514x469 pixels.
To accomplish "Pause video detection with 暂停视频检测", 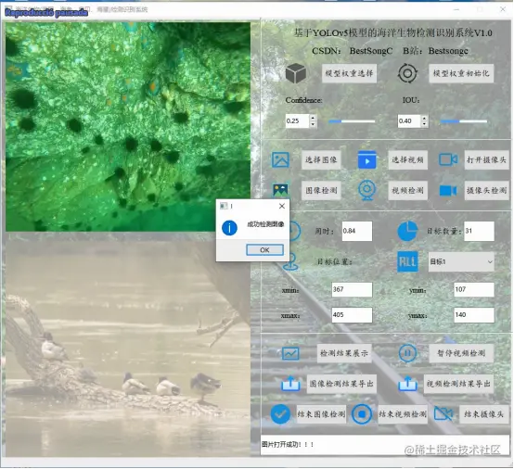I will [x=461, y=353].
